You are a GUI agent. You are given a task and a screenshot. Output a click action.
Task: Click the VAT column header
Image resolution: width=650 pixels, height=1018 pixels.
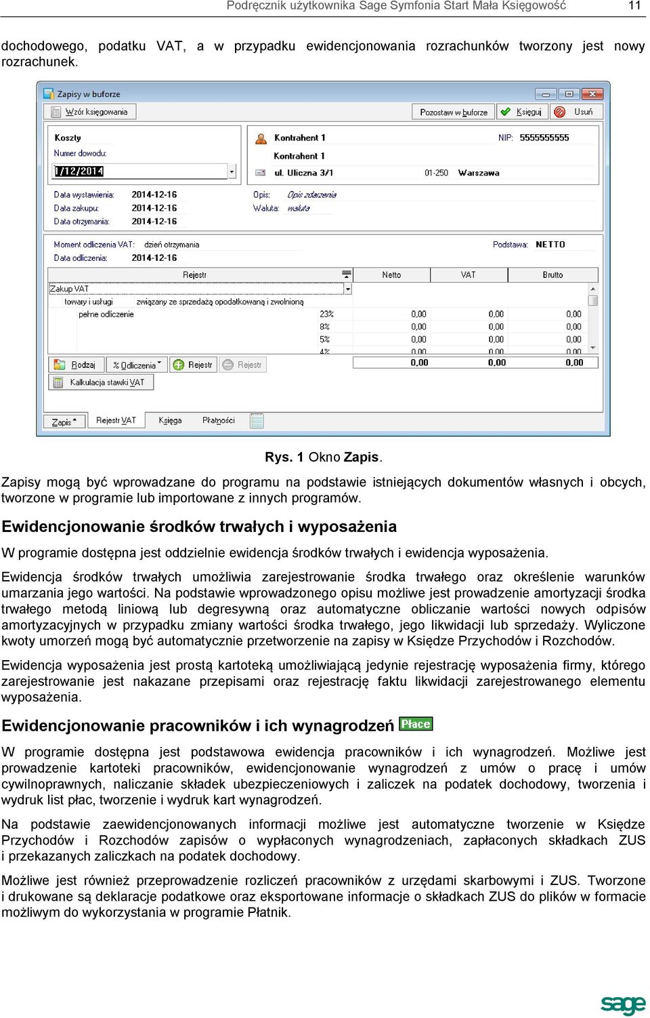click(469, 274)
